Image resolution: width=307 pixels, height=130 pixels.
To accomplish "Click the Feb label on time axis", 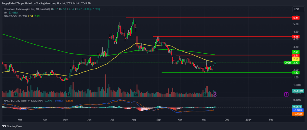I will [x=271, y=119].
